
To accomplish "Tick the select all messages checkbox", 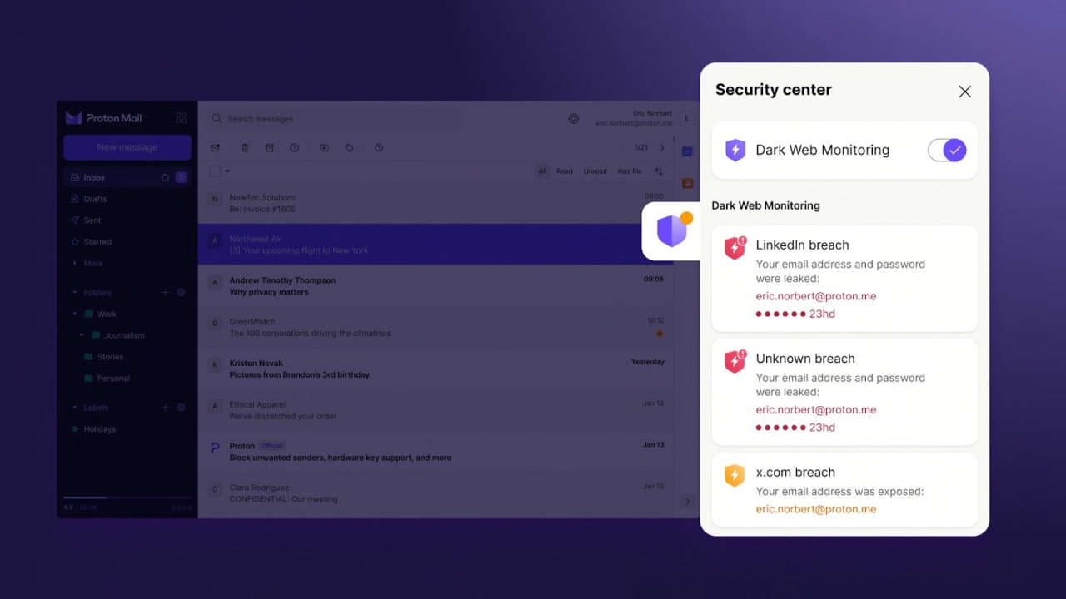I will [x=215, y=171].
